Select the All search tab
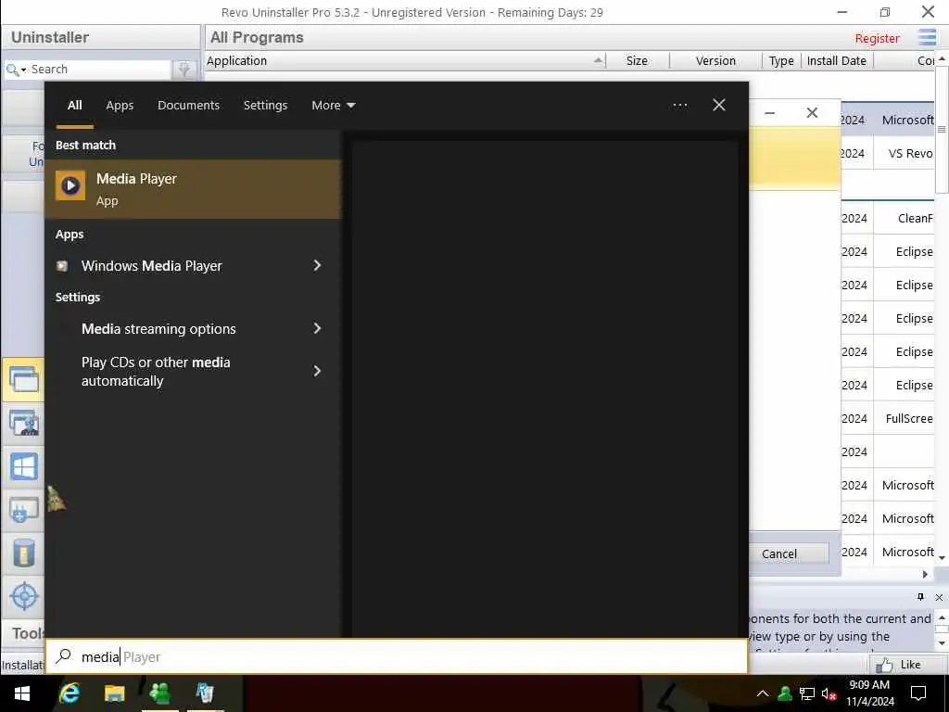 point(74,106)
